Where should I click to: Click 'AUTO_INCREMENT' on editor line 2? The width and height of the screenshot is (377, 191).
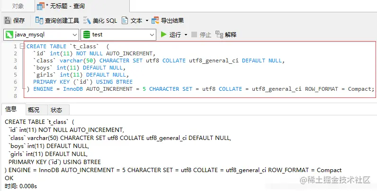pos(129,53)
